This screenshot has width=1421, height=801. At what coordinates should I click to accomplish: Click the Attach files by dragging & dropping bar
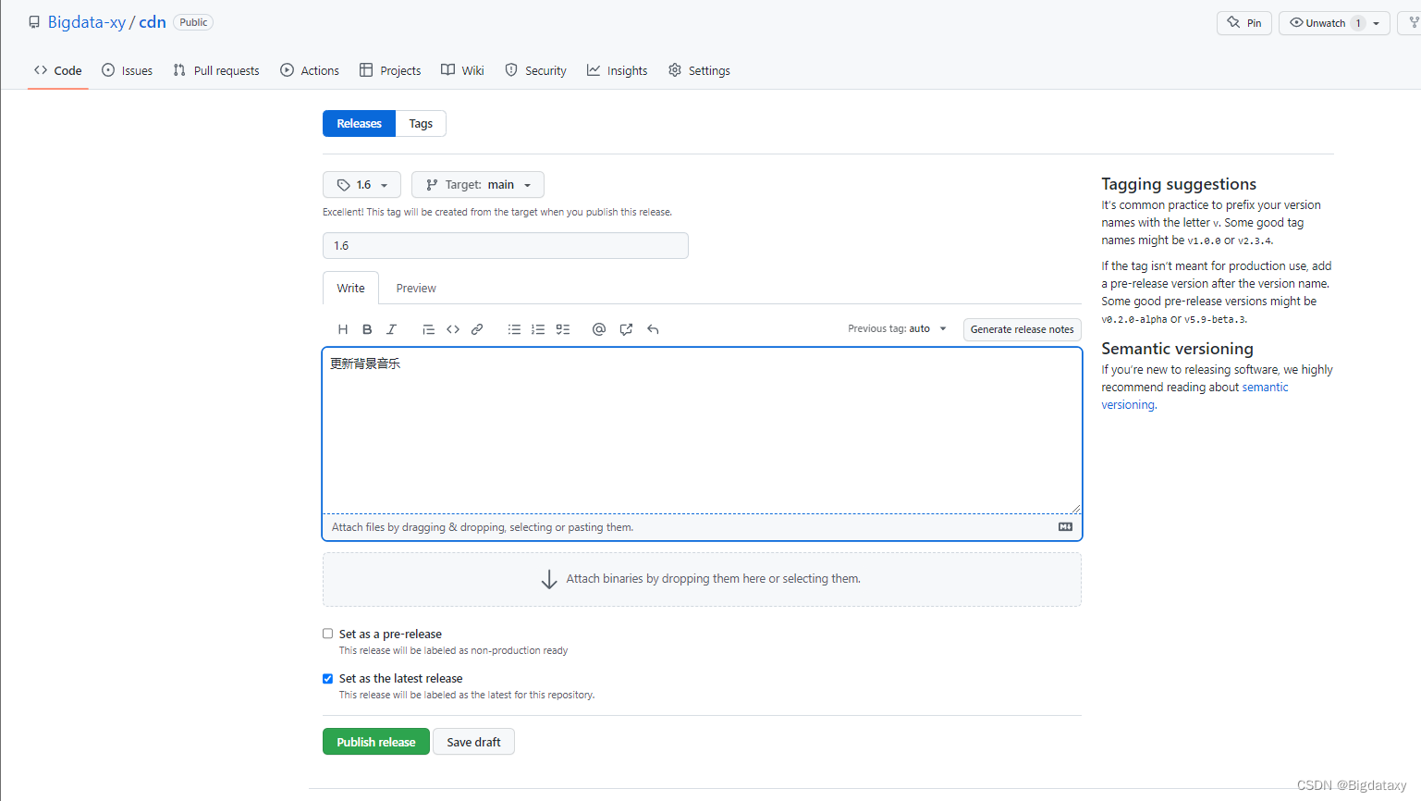click(x=702, y=527)
